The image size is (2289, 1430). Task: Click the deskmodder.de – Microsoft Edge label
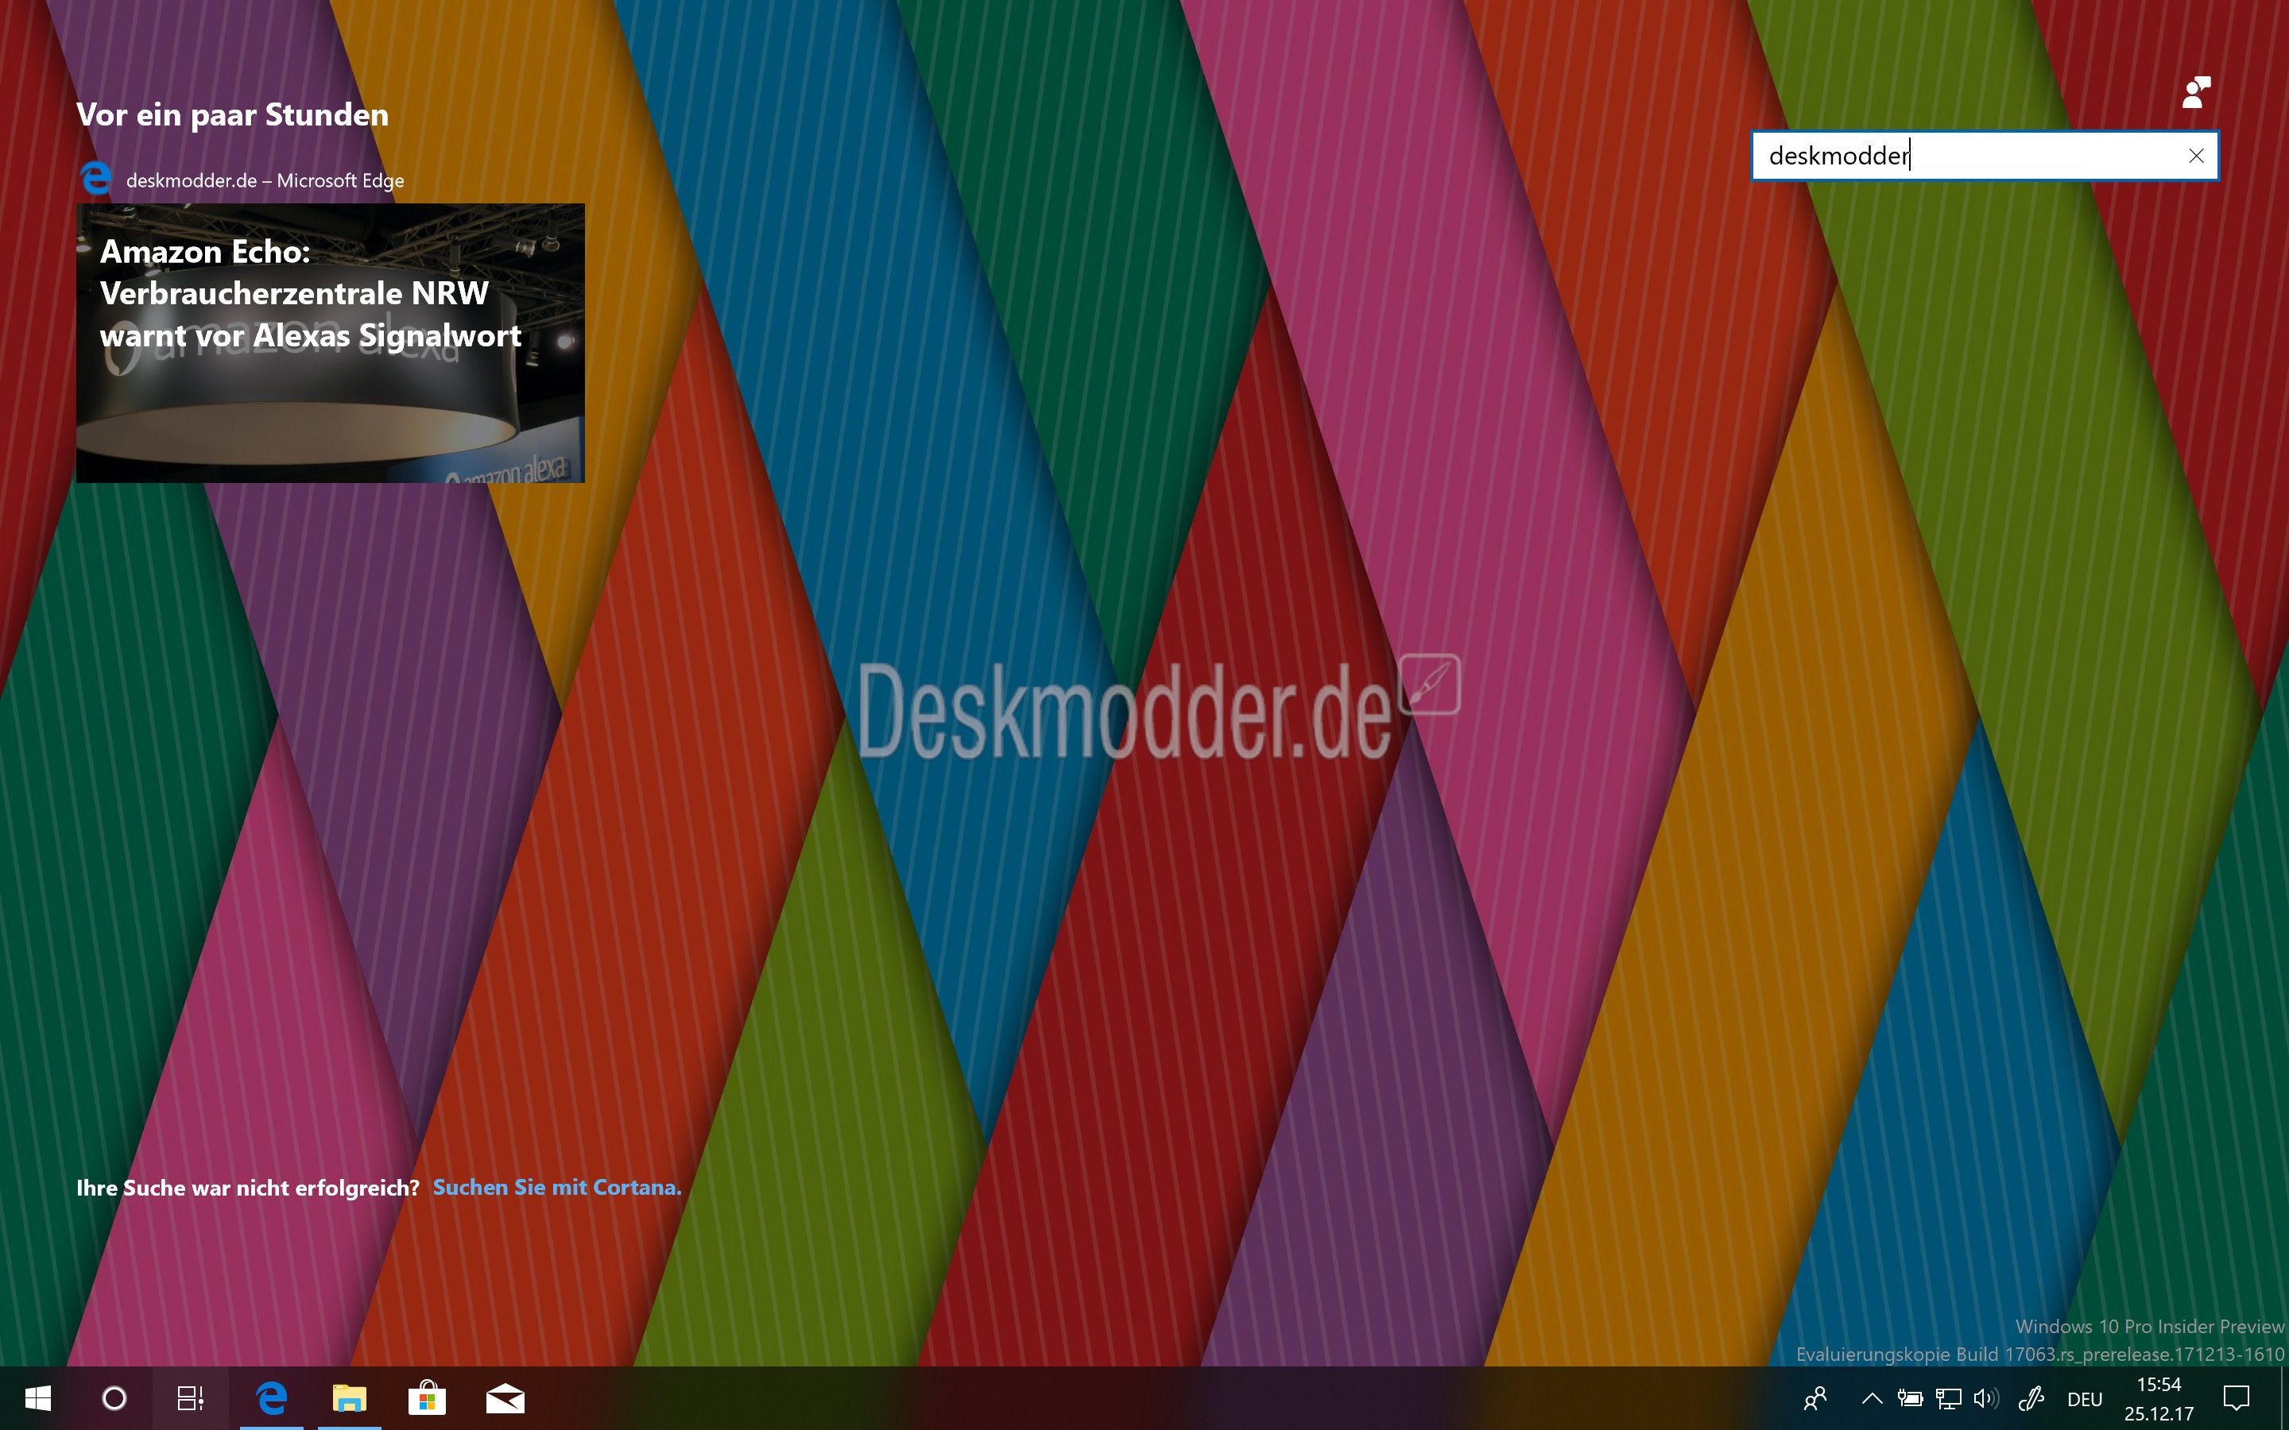tap(265, 180)
